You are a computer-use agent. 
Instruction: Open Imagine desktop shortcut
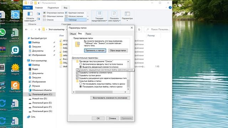click(15, 69)
